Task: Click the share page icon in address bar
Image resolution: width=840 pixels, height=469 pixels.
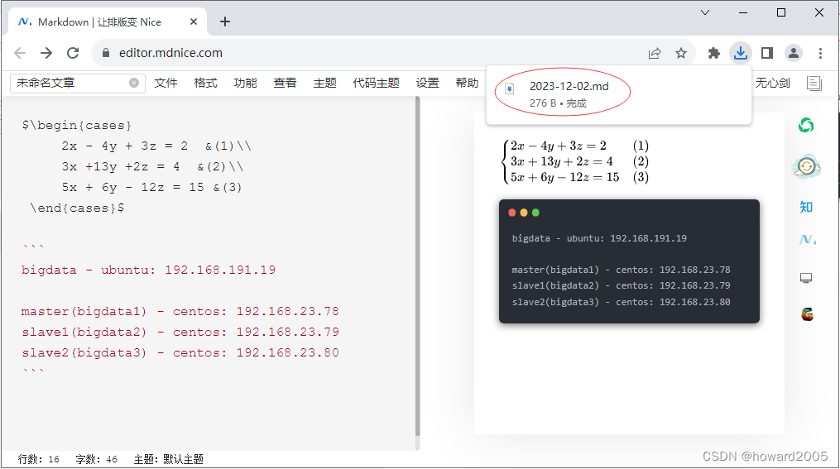Action: pos(655,53)
